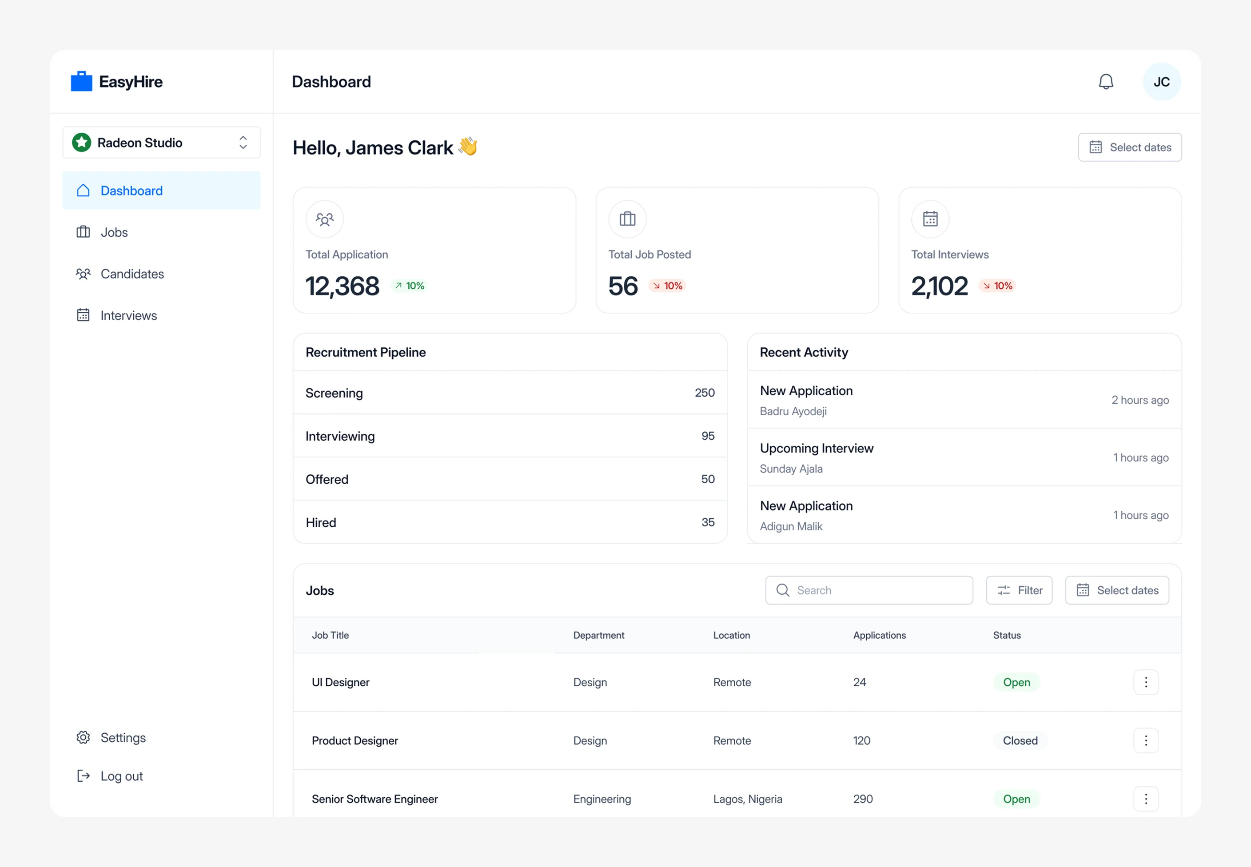Viewport: 1251px width, 867px height.
Task: Click the calendar icon in Jobs Select dates
Action: tap(1083, 590)
